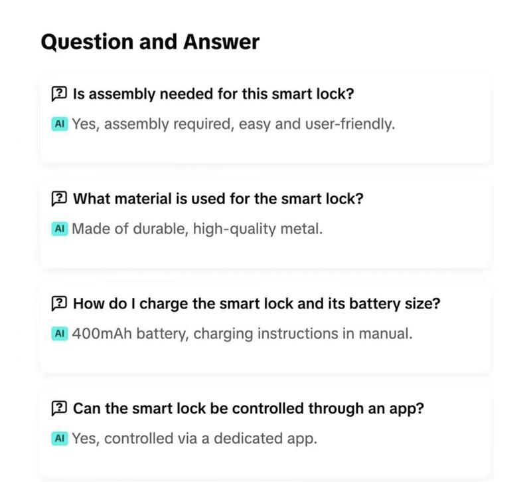Click the AI badge on assembly answer

(x=60, y=124)
